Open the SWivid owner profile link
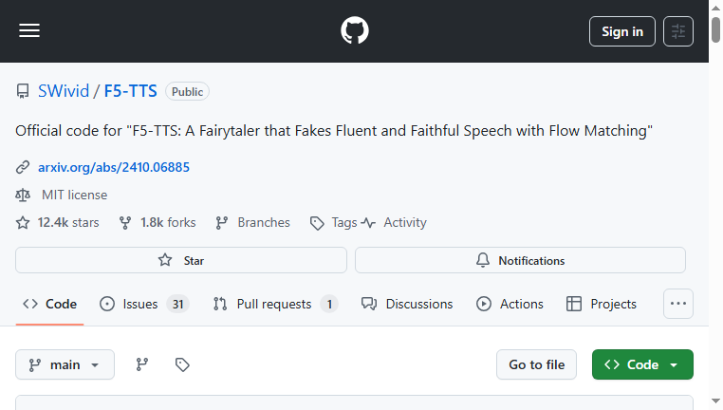 tap(64, 91)
